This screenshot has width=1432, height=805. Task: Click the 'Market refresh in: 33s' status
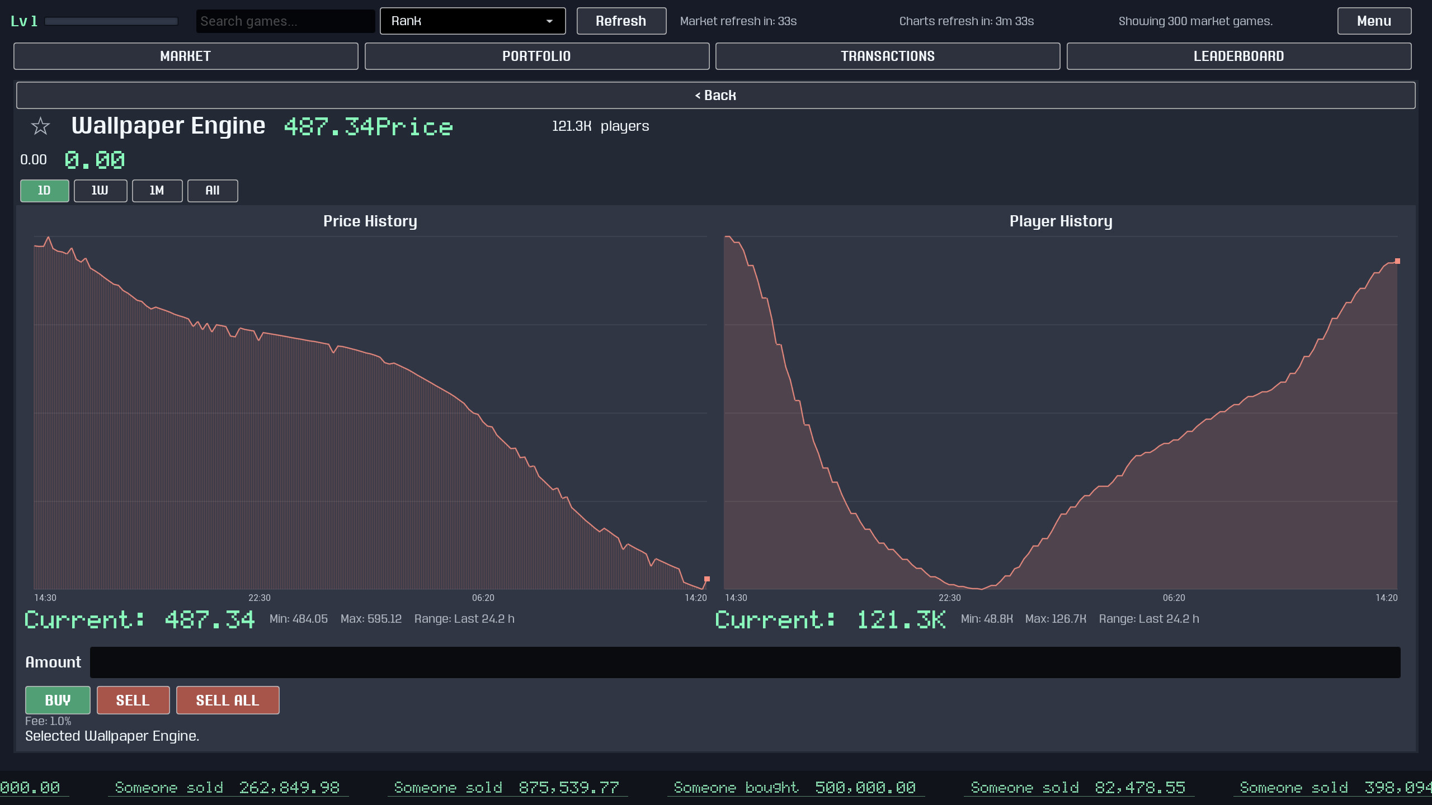(738, 21)
